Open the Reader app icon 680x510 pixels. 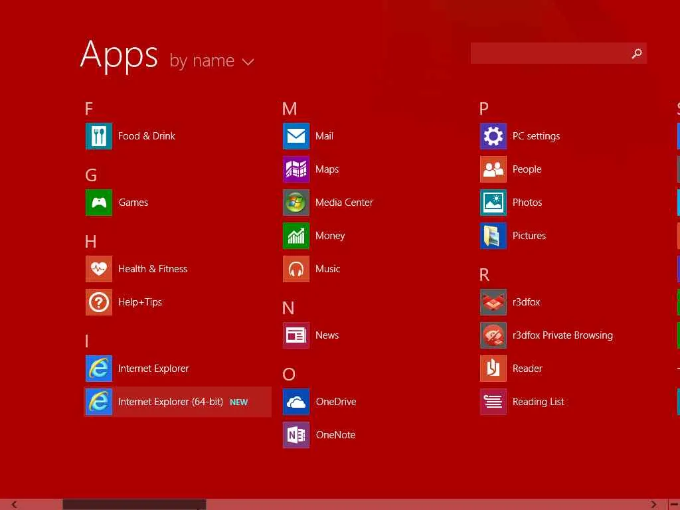tap(493, 369)
